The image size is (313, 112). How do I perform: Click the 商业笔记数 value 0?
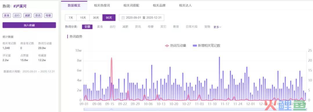(21, 48)
